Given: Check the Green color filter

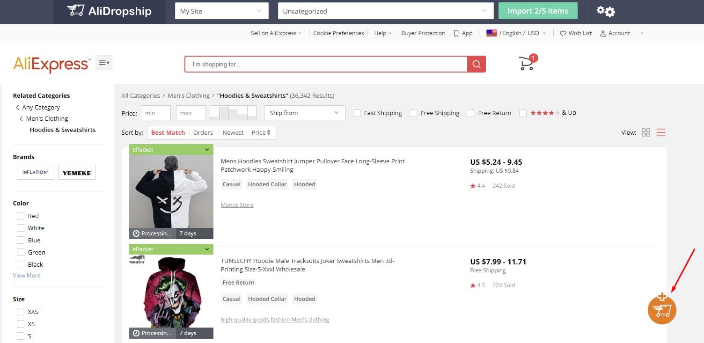Looking at the screenshot, I should (21, 252).
